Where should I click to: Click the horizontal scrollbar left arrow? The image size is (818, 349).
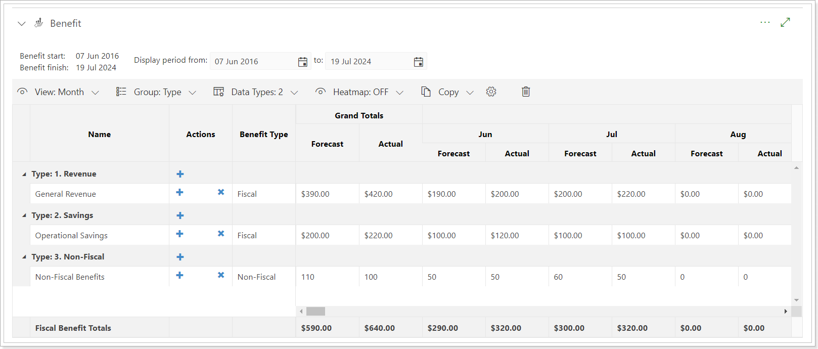[301, 311]
